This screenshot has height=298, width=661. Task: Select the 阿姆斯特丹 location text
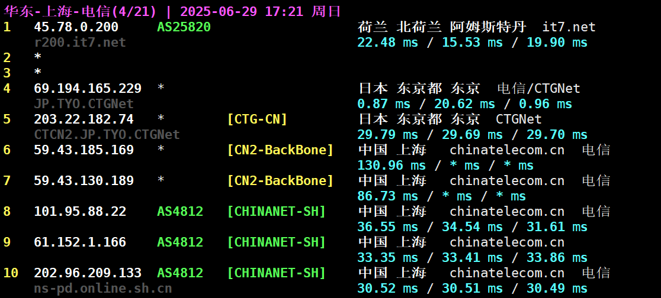487,27
